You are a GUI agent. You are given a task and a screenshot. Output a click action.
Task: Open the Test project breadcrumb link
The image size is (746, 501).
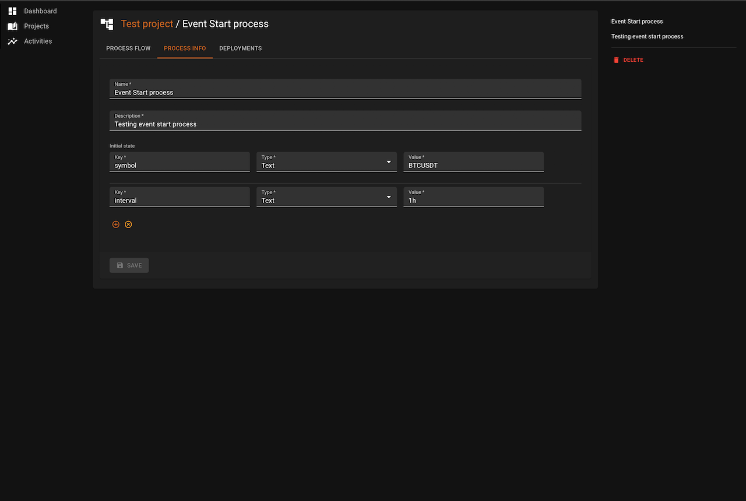(x=147, y=24)
